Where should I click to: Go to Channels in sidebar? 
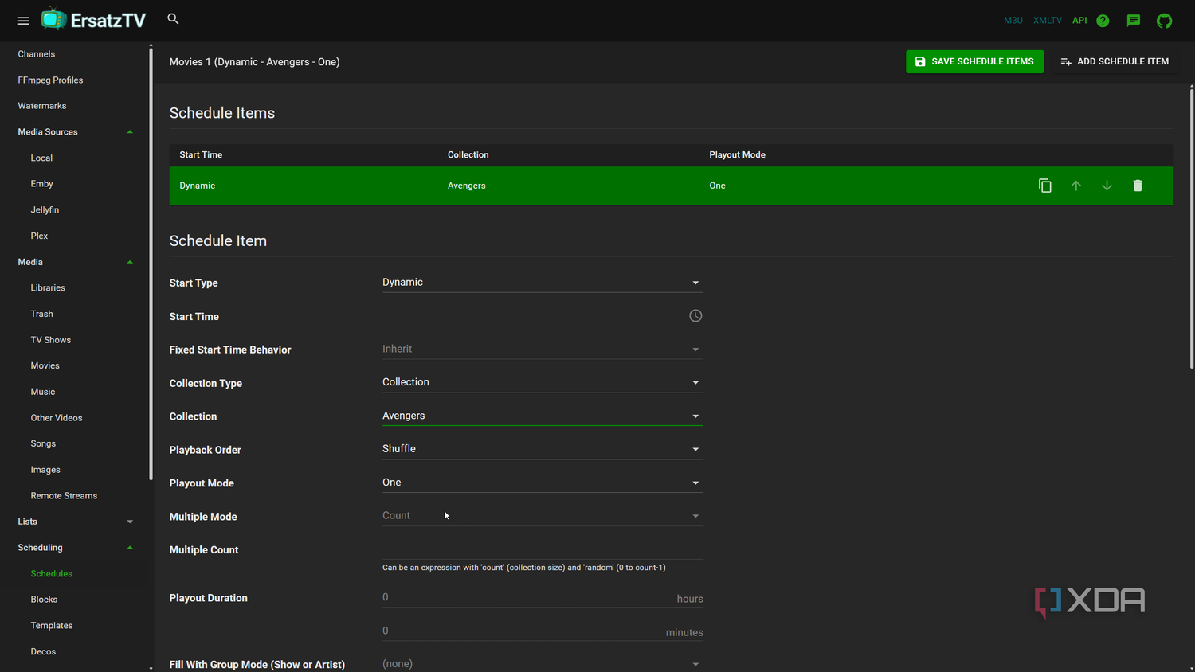[37, 54]
